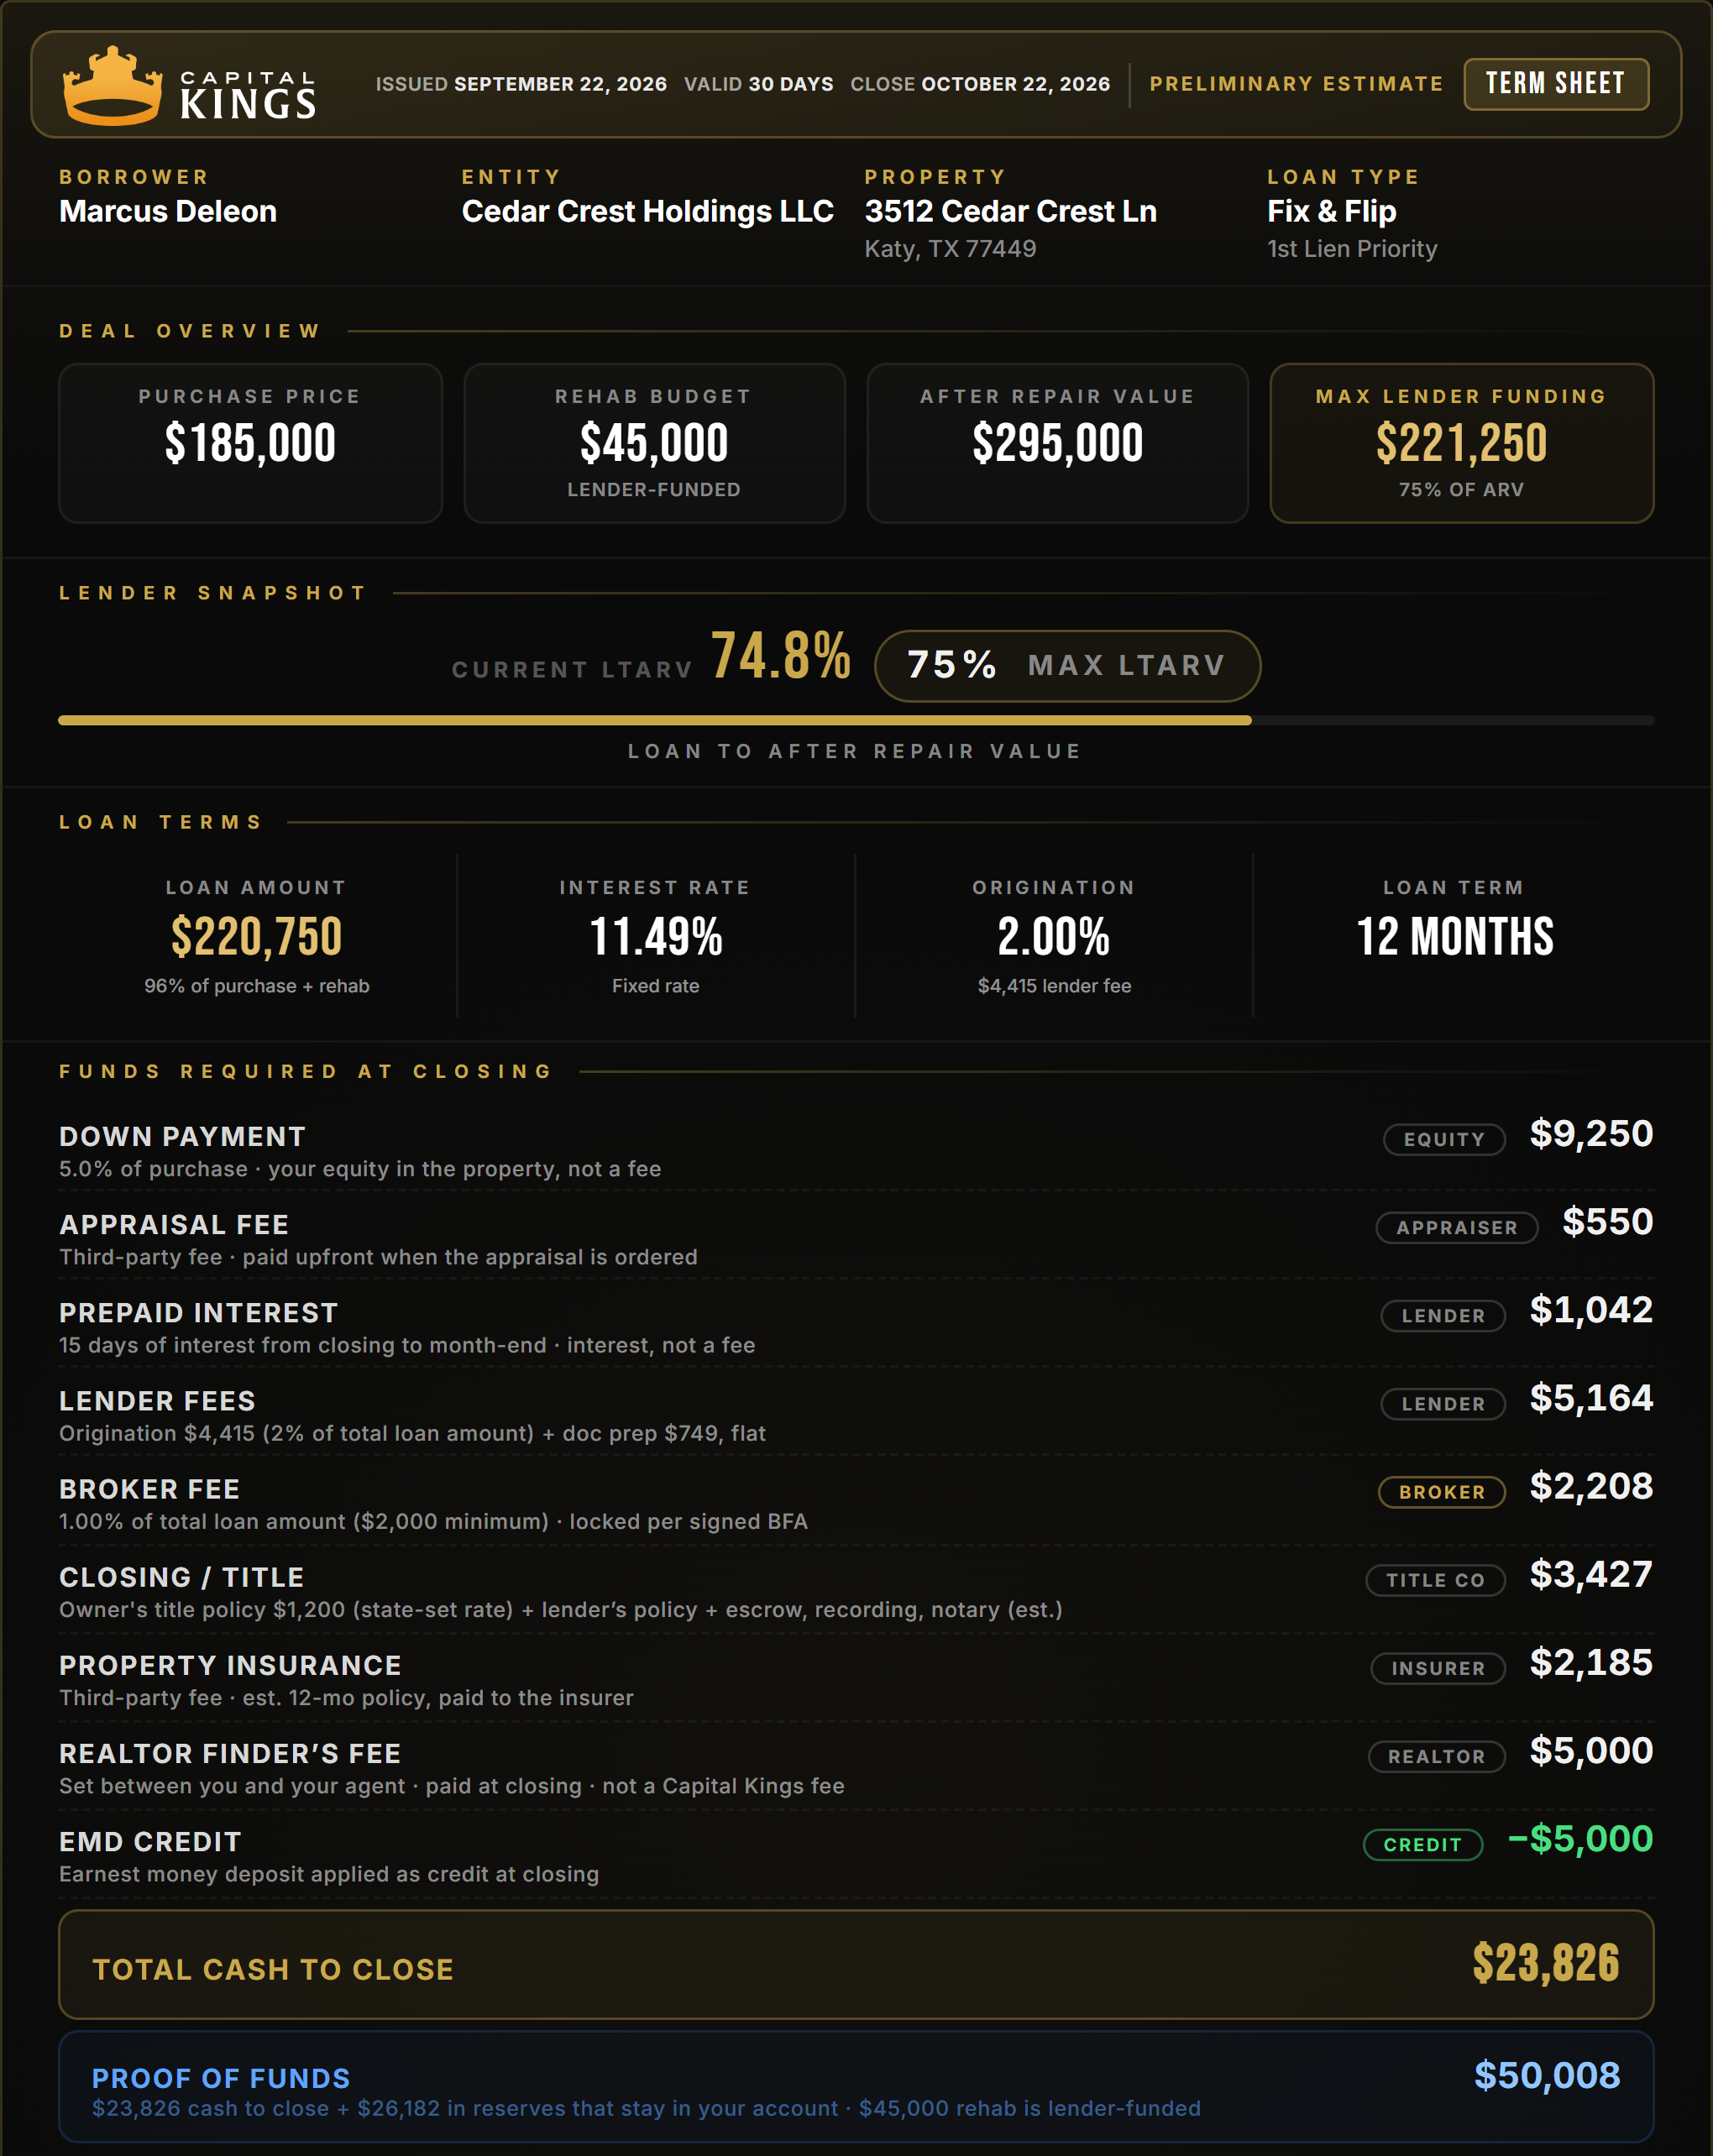1713x2156 pixels.
Task: Click the 11.49% interest rate
Action: tap(655, 937)
